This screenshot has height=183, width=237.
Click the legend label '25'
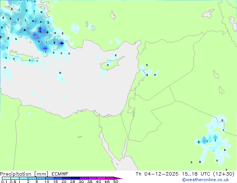click(73, 182)
